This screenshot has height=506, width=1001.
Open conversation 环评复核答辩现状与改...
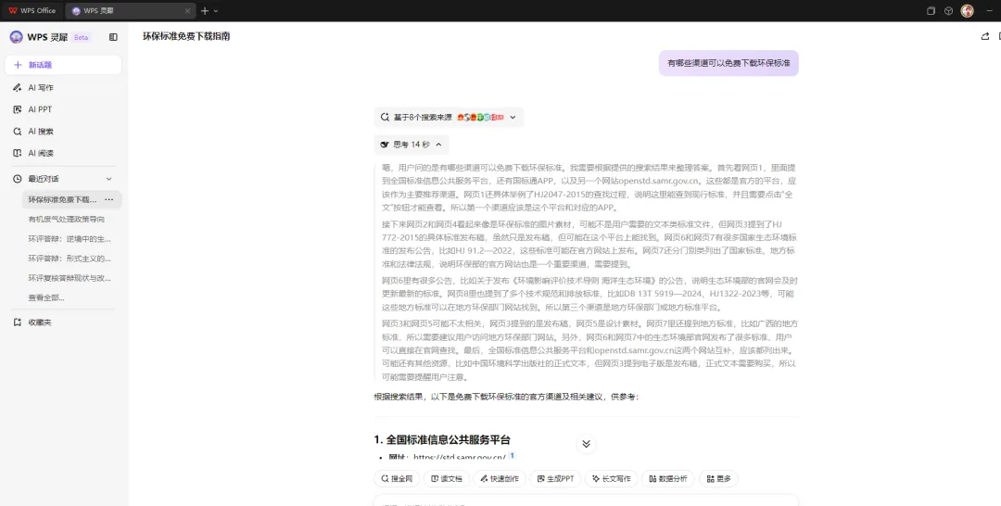pos(69,278)
